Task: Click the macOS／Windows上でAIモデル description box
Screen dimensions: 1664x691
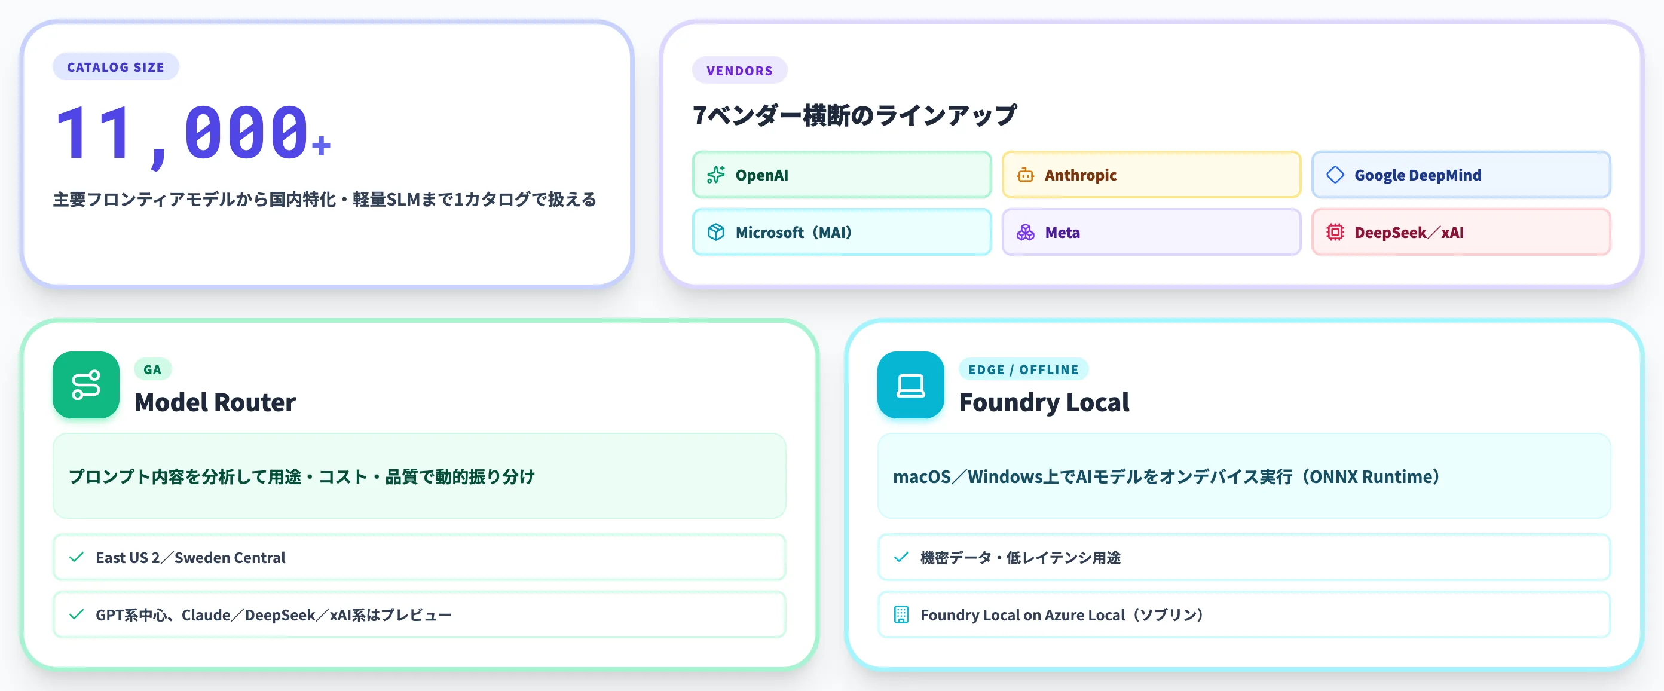Action: [1243, 476]
